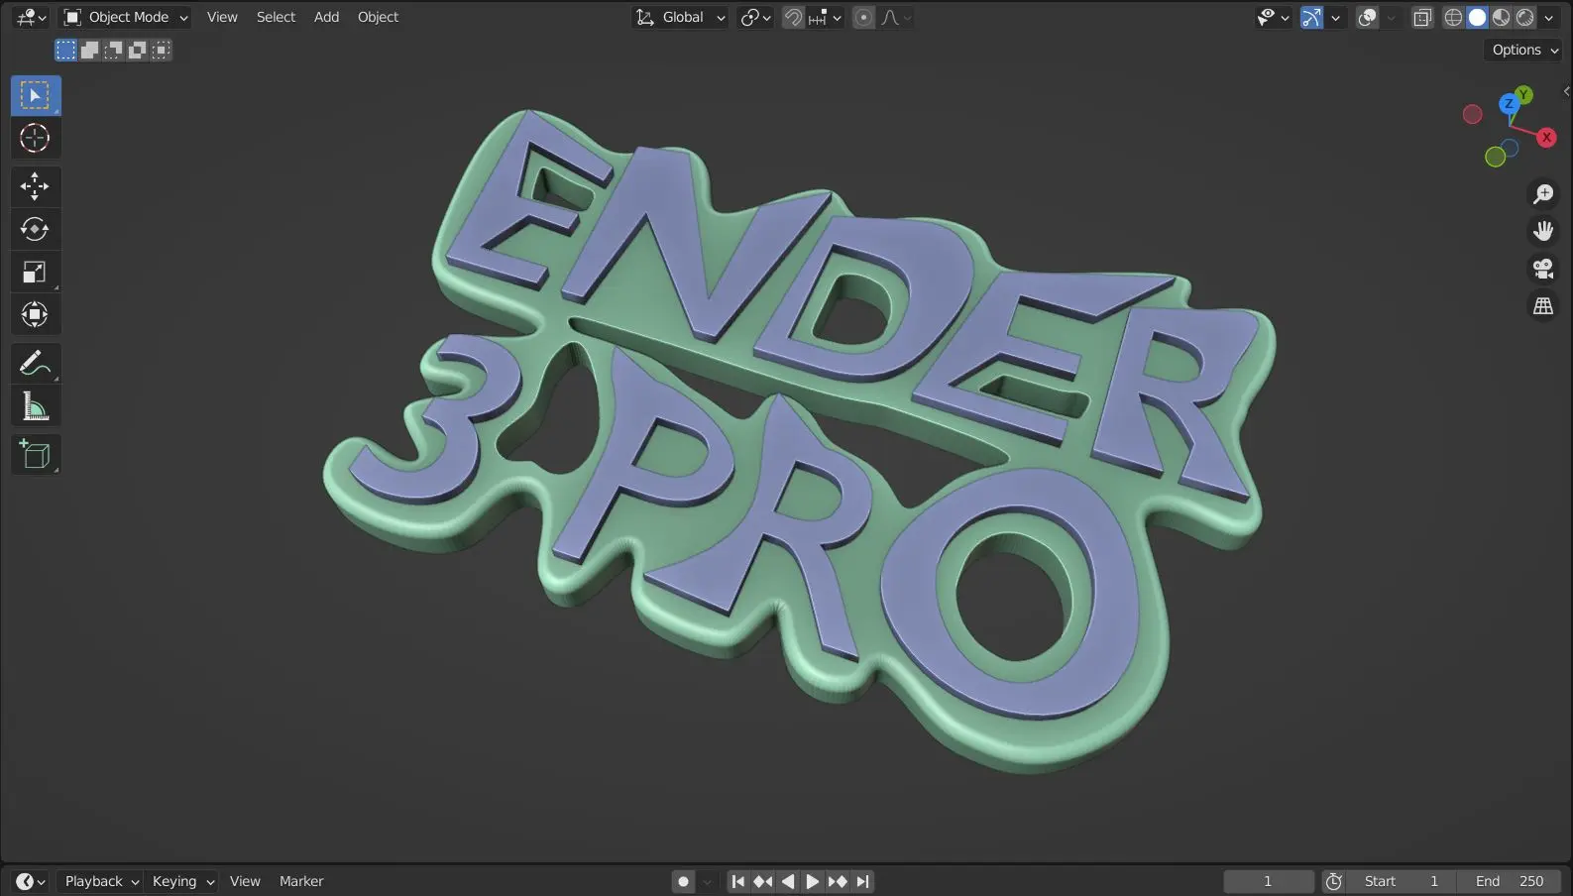
Task: Activate the Move tool
Action: tap(35, 186)
